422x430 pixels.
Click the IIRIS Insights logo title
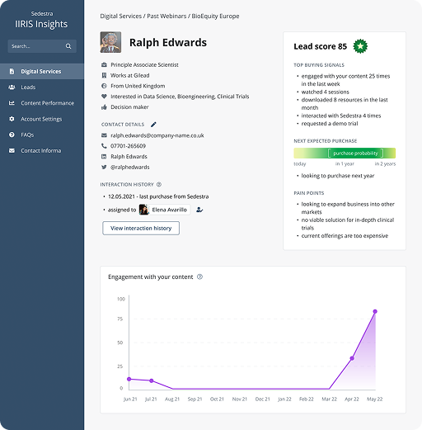pyautogui.click(x=41, y=24)
